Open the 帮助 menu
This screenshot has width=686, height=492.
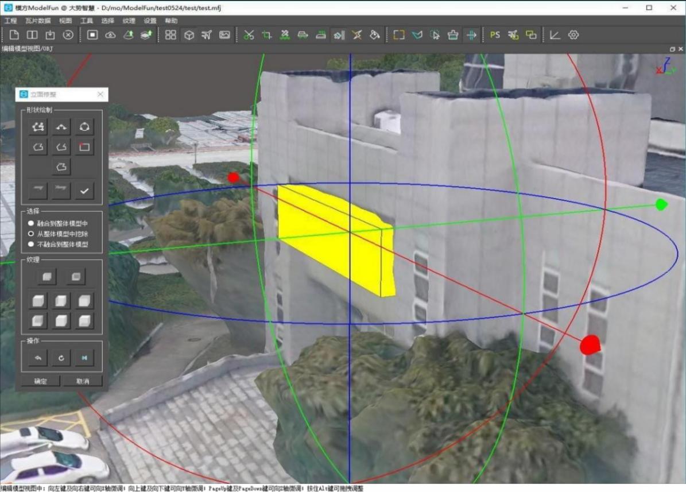coord(172,21)
